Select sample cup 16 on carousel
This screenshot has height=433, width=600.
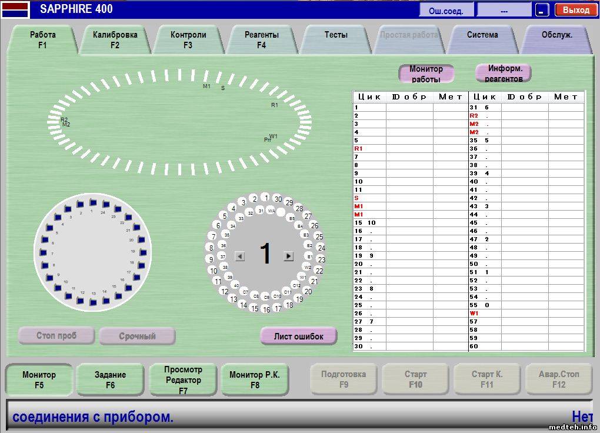[266, 309]
